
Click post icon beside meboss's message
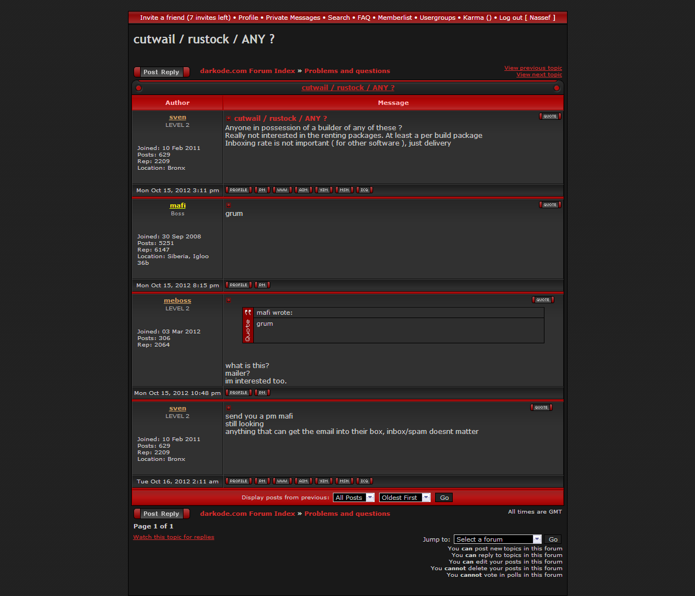pos(229,300)
